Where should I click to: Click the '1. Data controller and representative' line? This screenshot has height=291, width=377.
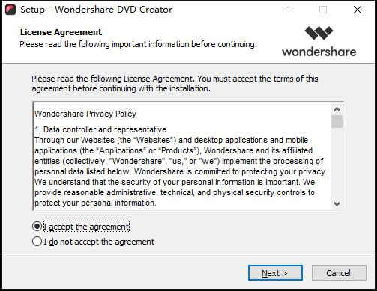100,129
